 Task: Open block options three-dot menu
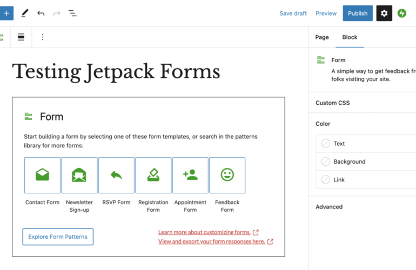point(43,37)
